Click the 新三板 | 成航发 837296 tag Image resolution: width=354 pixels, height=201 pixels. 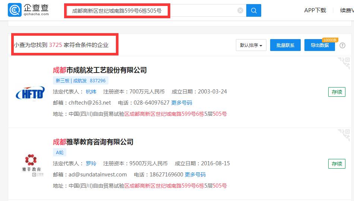pyautogui.click(x=80, y=80)
